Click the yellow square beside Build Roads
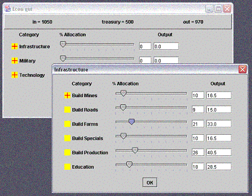The width and height of the screenshot is (252, 196). tap(67, 110)
